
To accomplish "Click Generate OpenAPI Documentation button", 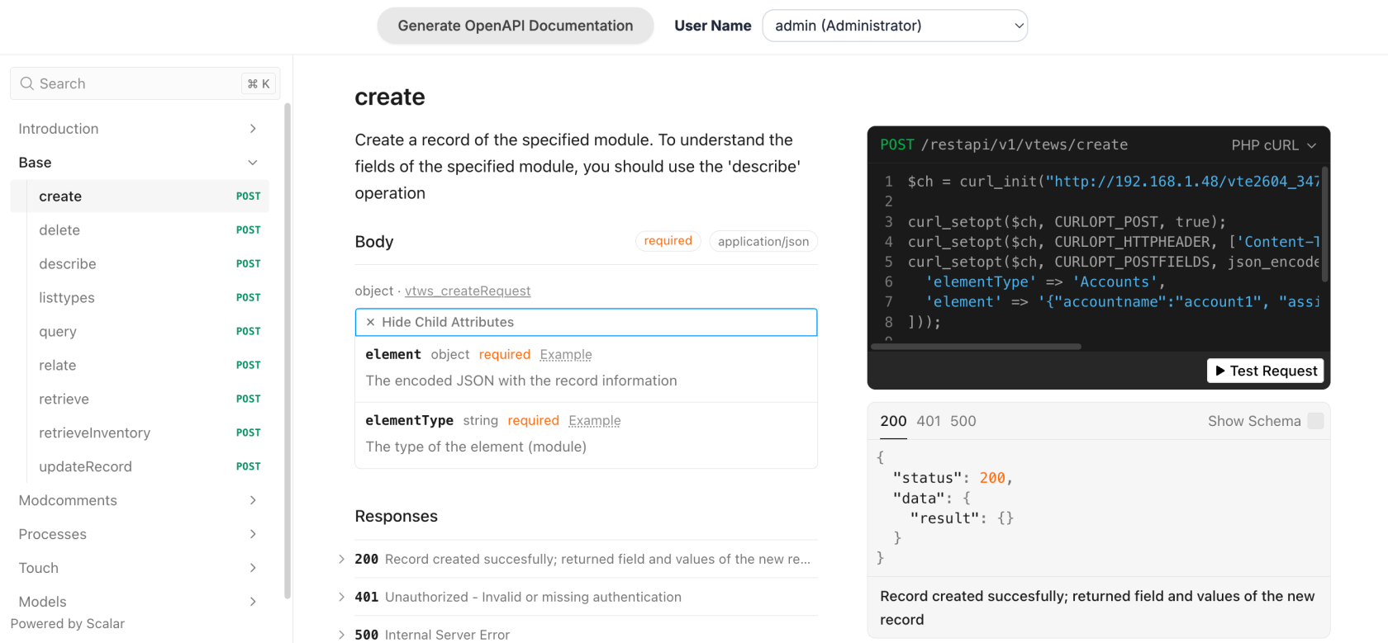I will [516, 26].
